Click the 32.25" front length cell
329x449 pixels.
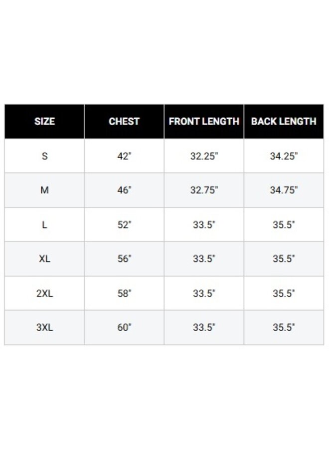click(204, 156)
